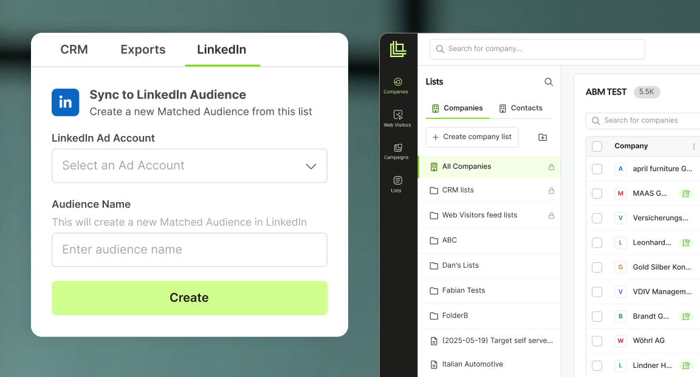The width and height of the screenshot is (700, 377).
Task: Check the MAAS G... row
Action: 597,194
